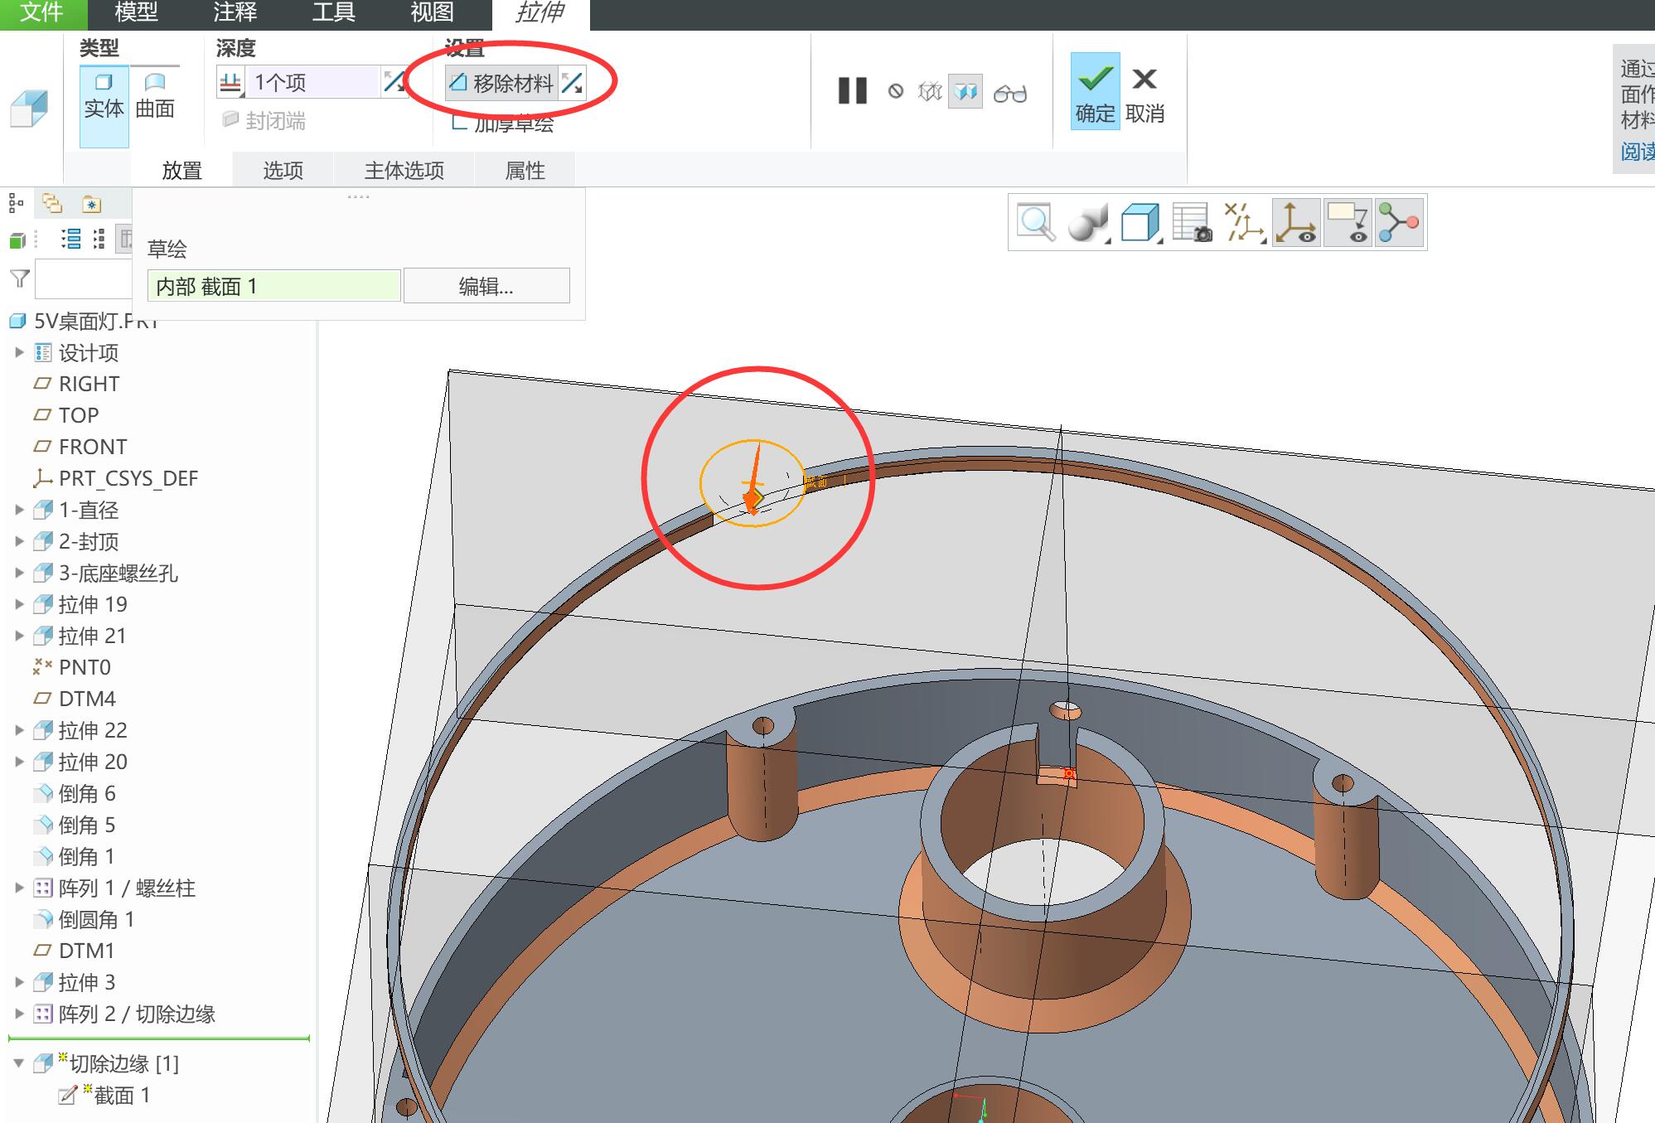Click the 1个项 depth reference field
The height and width of the screenshot is (1123, 1655).
point(312,82)
